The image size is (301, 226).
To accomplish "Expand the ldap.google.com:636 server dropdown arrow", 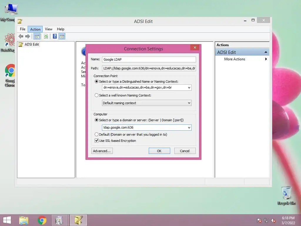I will click(x=189, y=128).
